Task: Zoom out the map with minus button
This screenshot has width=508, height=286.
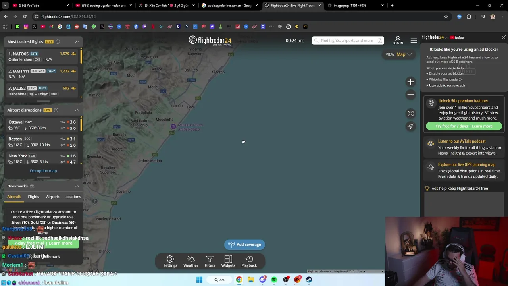Action: click(410, 95)
